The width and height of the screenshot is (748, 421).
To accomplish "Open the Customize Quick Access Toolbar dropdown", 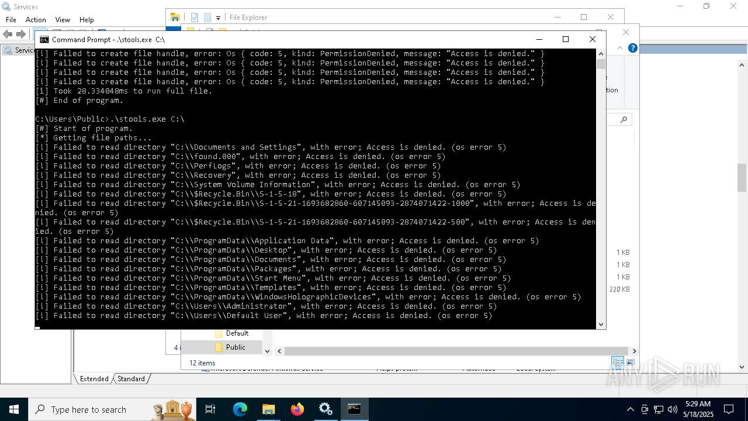I will (x=218, y=18).
